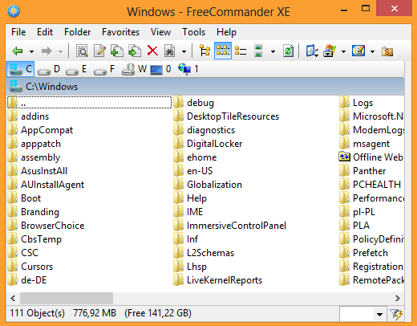Expand the view mode dropdown arrow
The width and height of the screenshot is (417, 326).
pyautogui.click(x=273, y=51)
